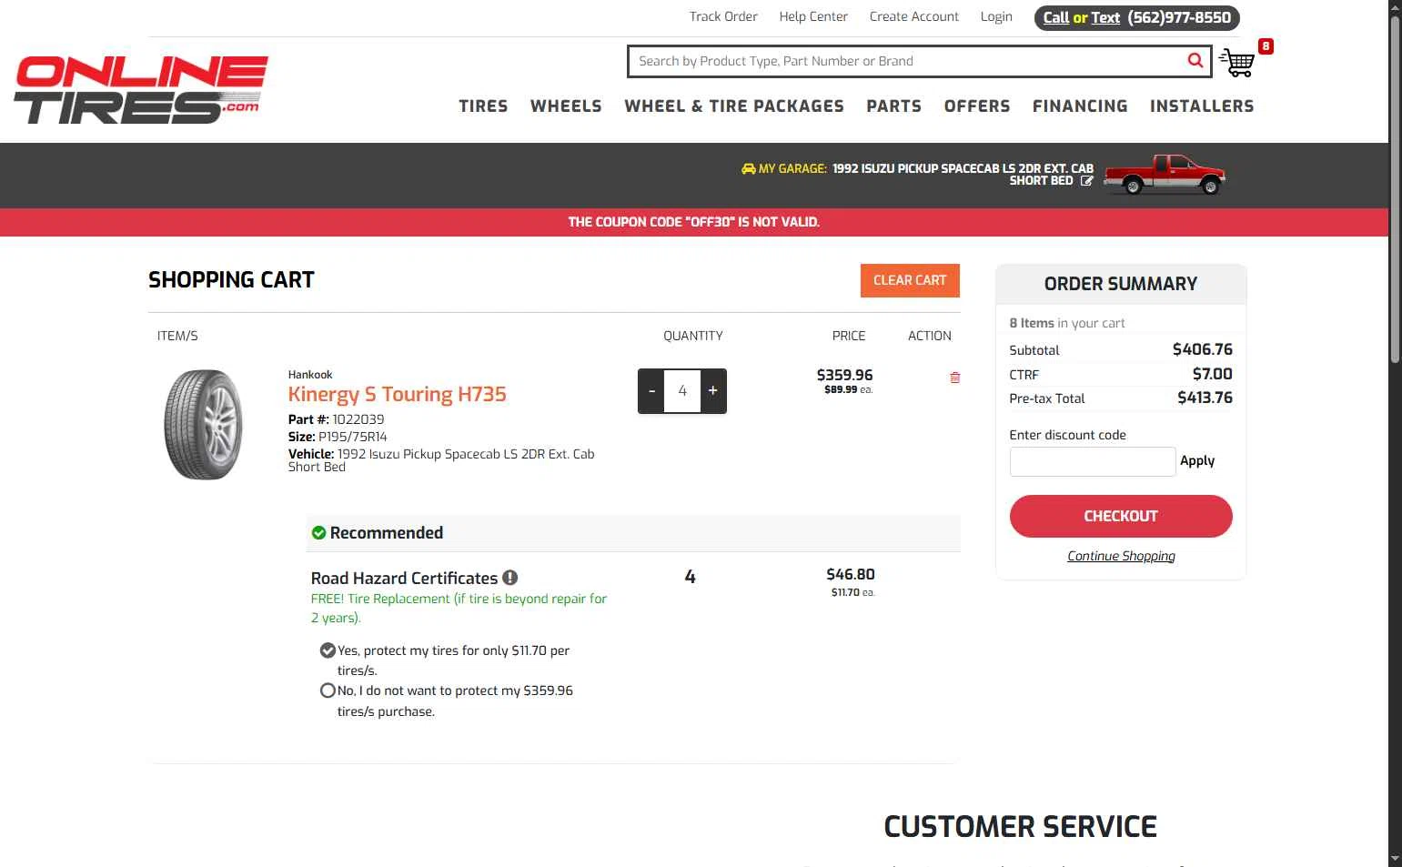Viewport: 1402px width, 867px height.
Task: Click the red pickup truck image
Action: tap(1165, 174)
